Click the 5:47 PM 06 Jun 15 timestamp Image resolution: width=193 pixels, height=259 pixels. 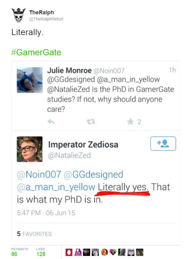pos(46,213)
